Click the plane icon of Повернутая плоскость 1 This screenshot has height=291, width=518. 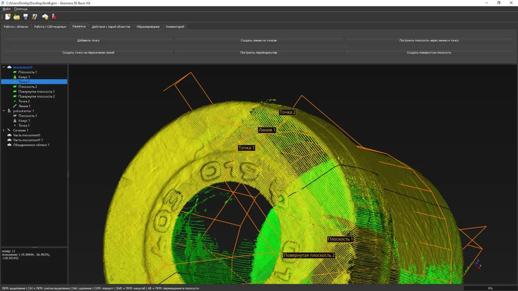point(15,92)
